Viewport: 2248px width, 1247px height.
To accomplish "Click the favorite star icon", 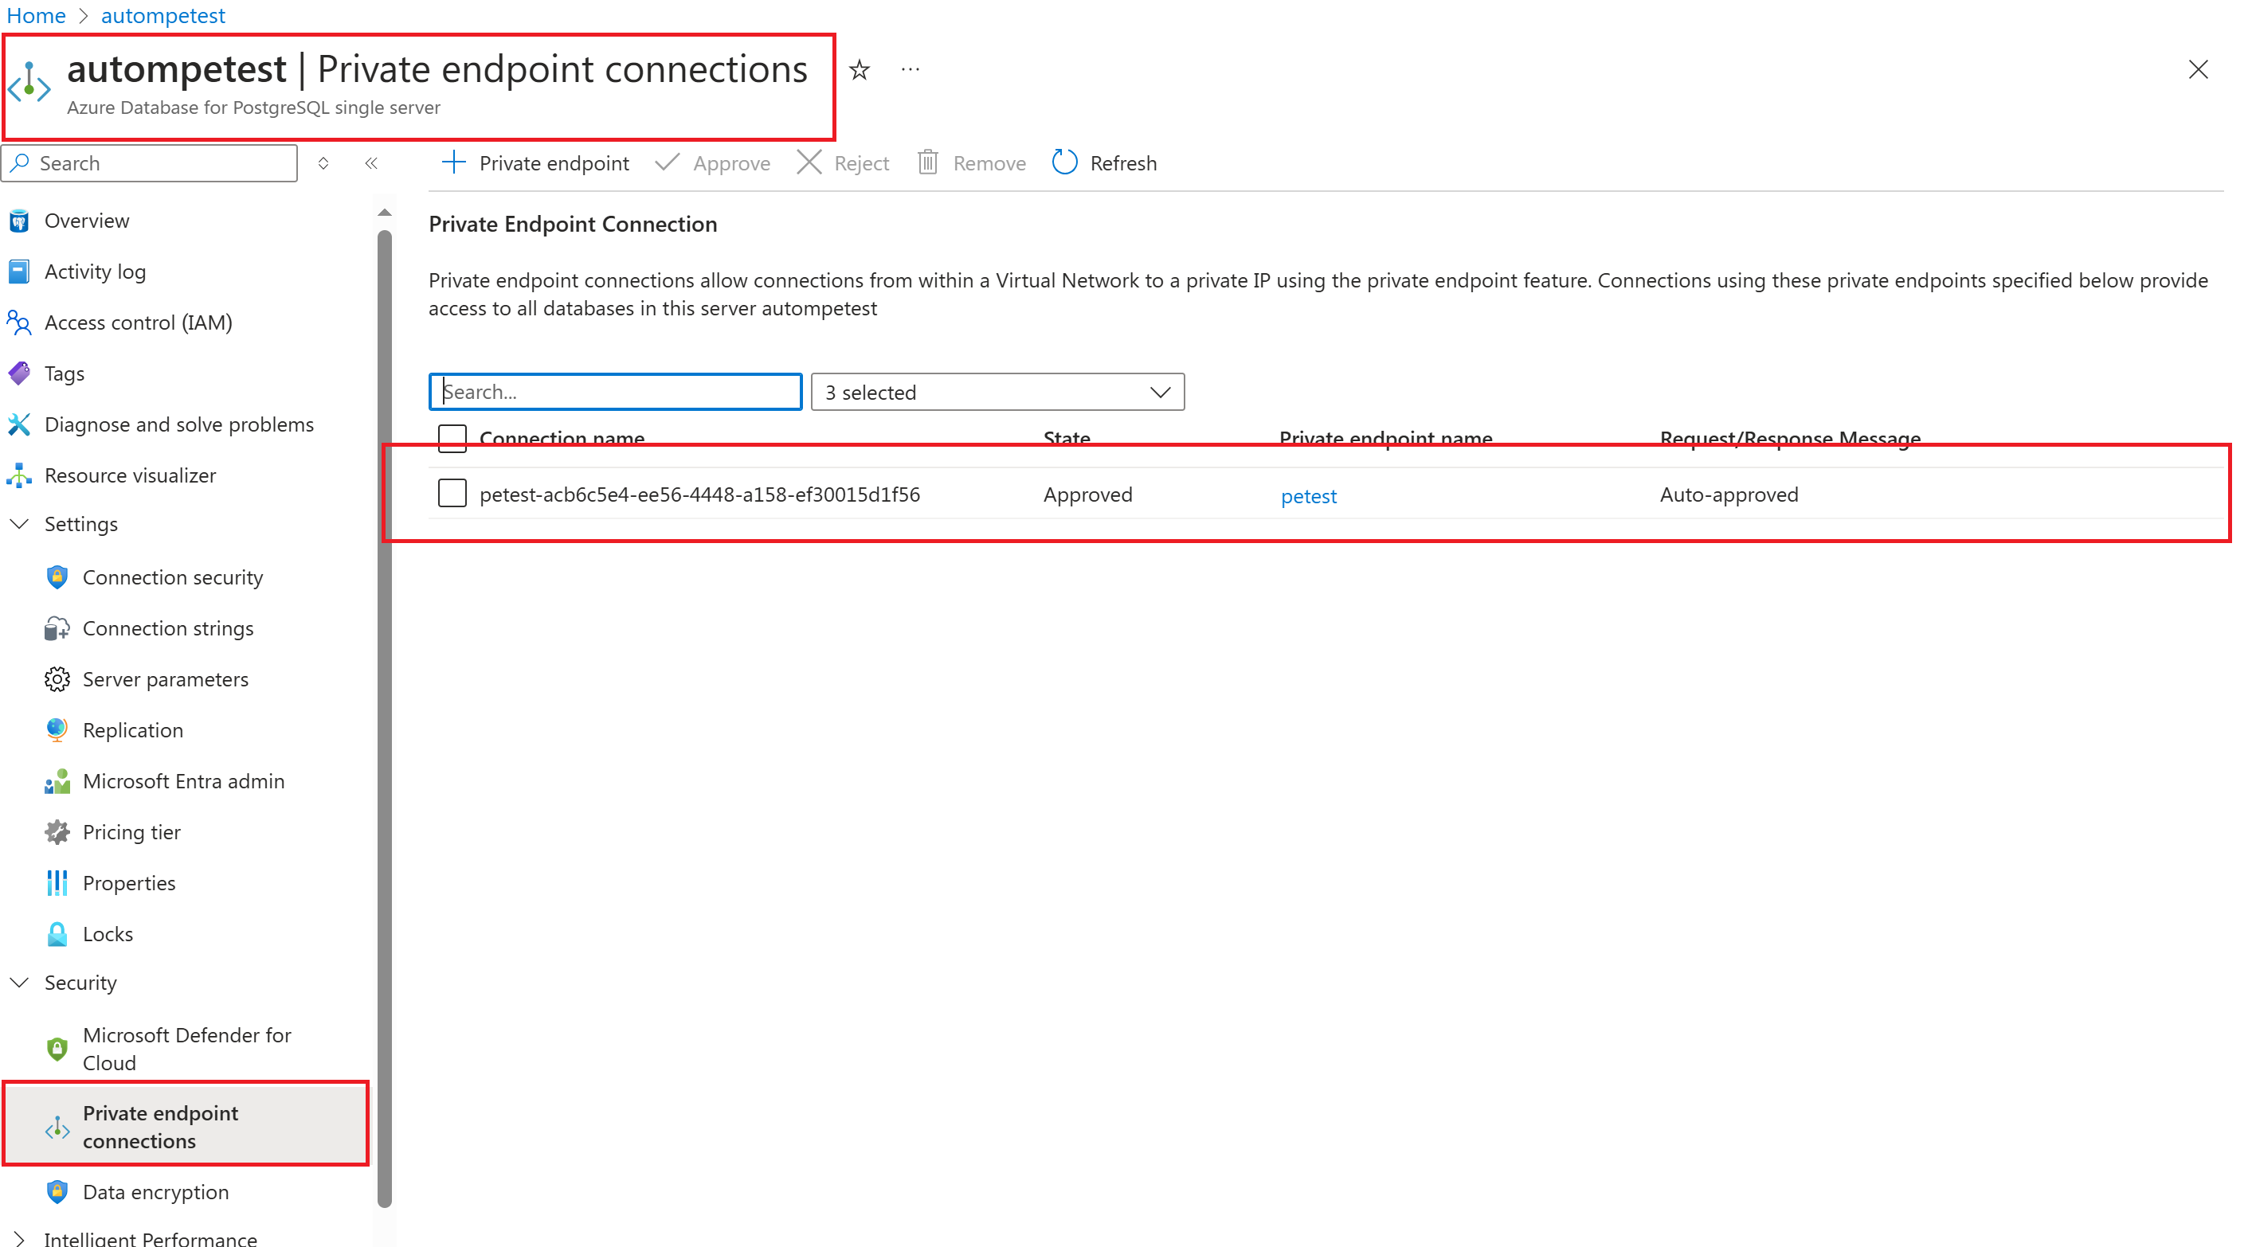I will (x=860, y=70).
